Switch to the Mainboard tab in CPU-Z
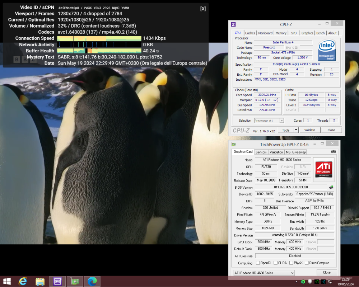The image size is (359, 287). (265, 33)
